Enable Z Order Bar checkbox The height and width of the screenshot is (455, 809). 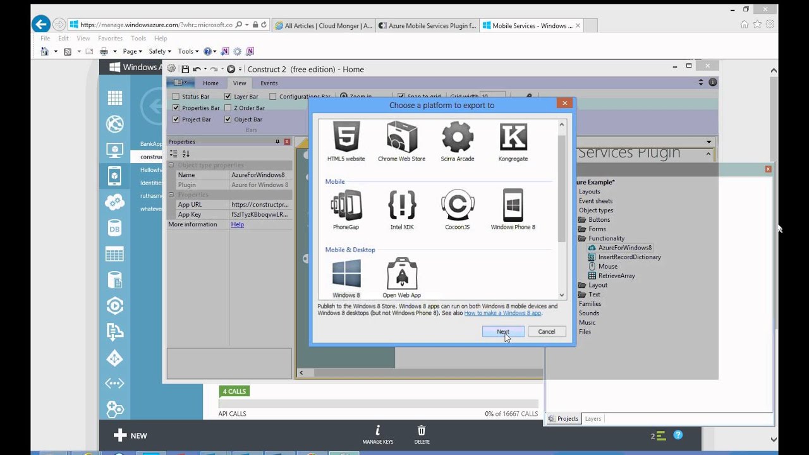[228, 108]
